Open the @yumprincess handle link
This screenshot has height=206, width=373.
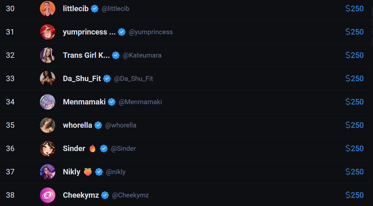pyautogui.click(x=151, y=32)
